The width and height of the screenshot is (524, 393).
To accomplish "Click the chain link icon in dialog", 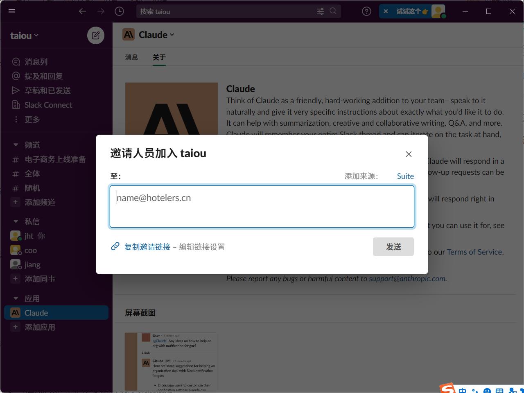I will [115, 246].
